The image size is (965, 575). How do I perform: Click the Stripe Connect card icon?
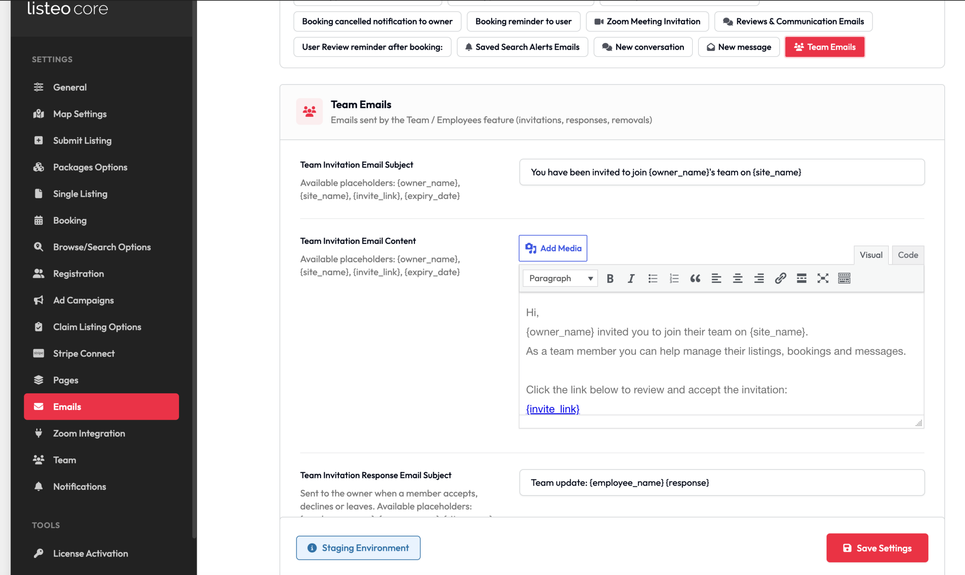(x=38, y=353)
